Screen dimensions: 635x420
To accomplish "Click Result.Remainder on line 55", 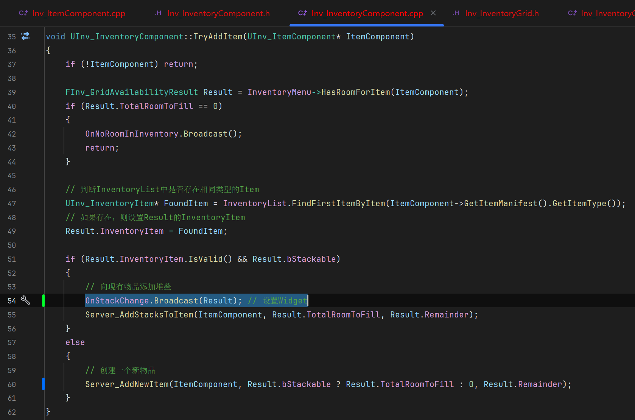I will coord(430,315).
